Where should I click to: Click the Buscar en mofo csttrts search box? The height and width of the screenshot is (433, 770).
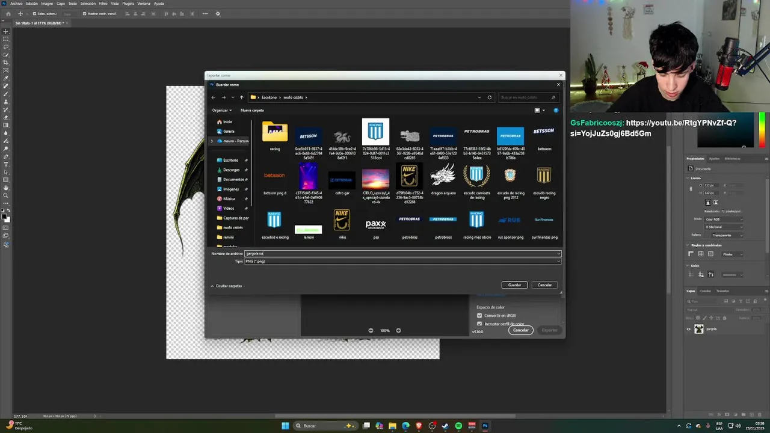tap(528, 97)
